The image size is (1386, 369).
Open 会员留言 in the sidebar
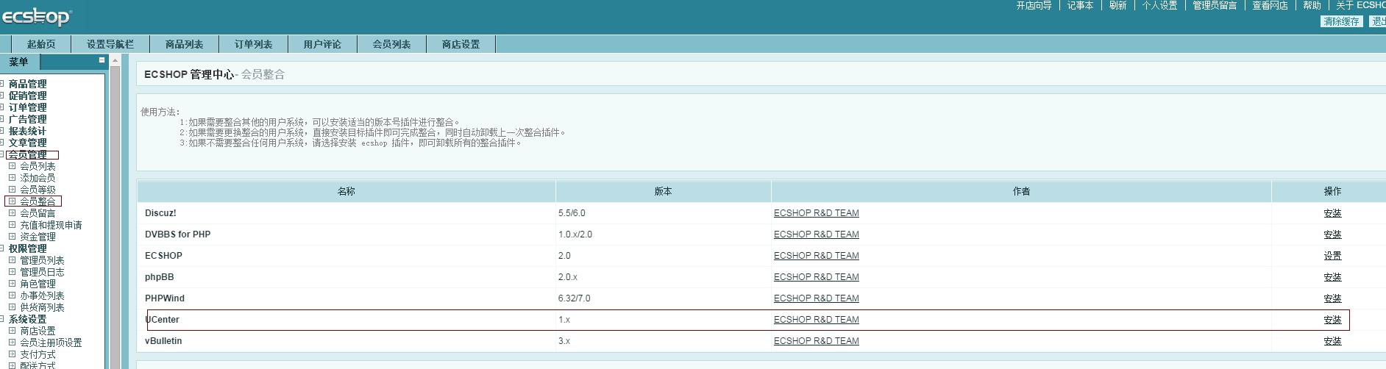pyautogui.click(x=38, y=213)
